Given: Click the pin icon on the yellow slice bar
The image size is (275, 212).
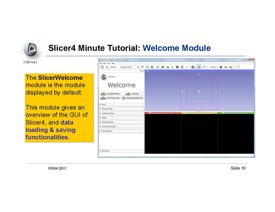Looking at the screenshot, I should 182,113.
